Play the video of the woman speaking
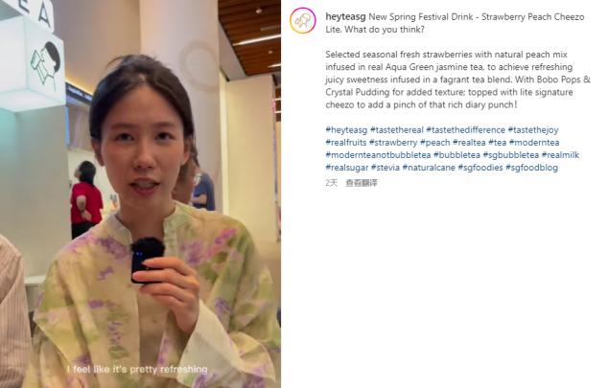The width and height of the screenshot is (608, 388). (x=140, y=194)
